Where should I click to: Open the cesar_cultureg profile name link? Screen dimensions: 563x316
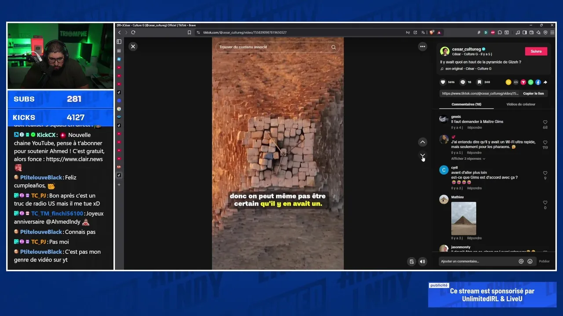point(466,49)
